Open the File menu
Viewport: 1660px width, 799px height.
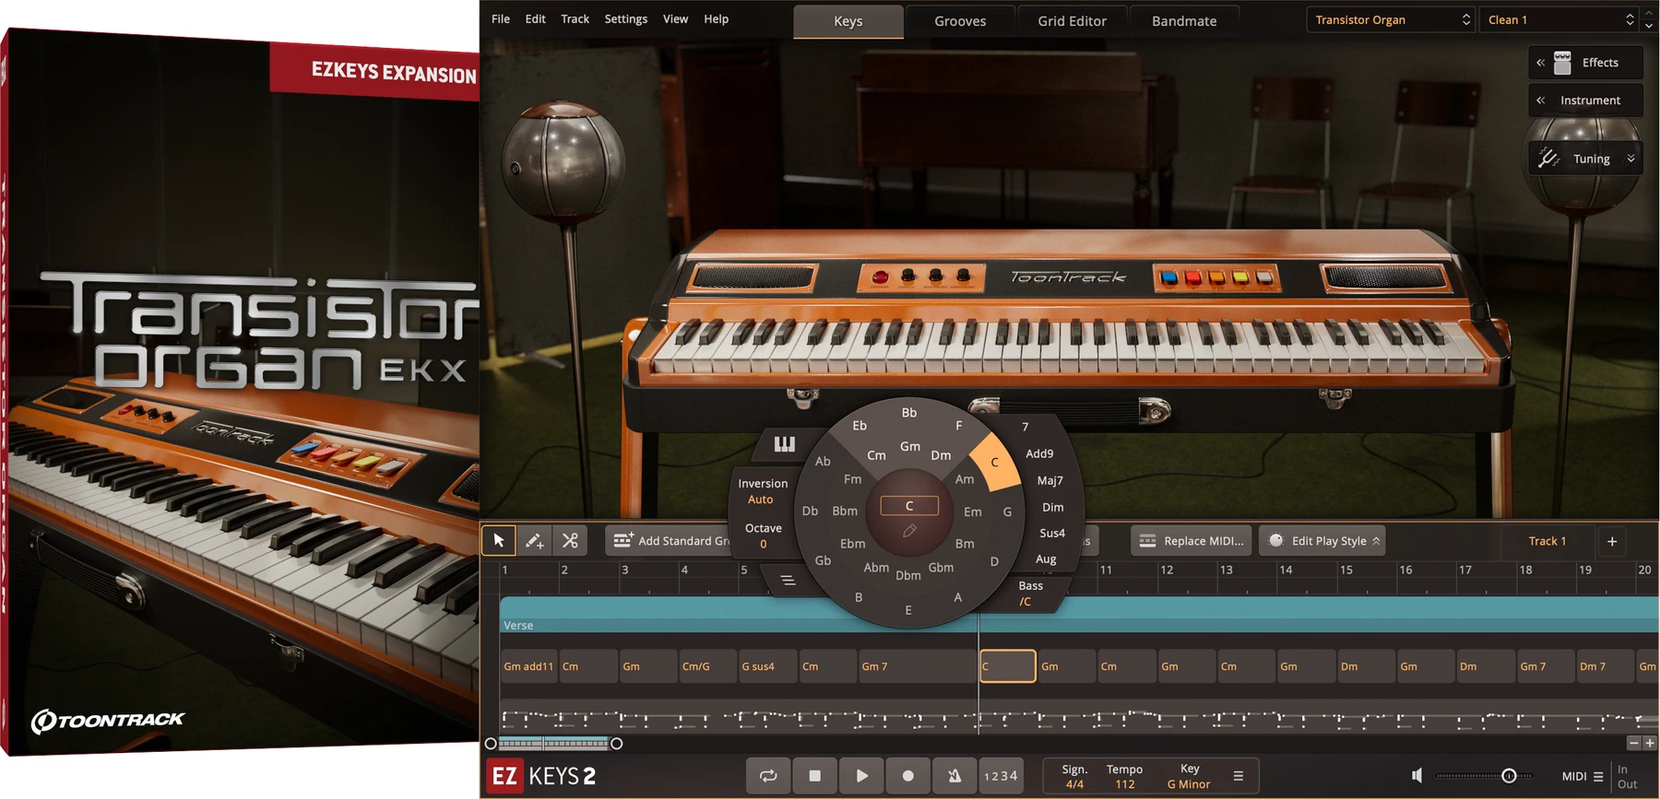[x=501, y=18]
